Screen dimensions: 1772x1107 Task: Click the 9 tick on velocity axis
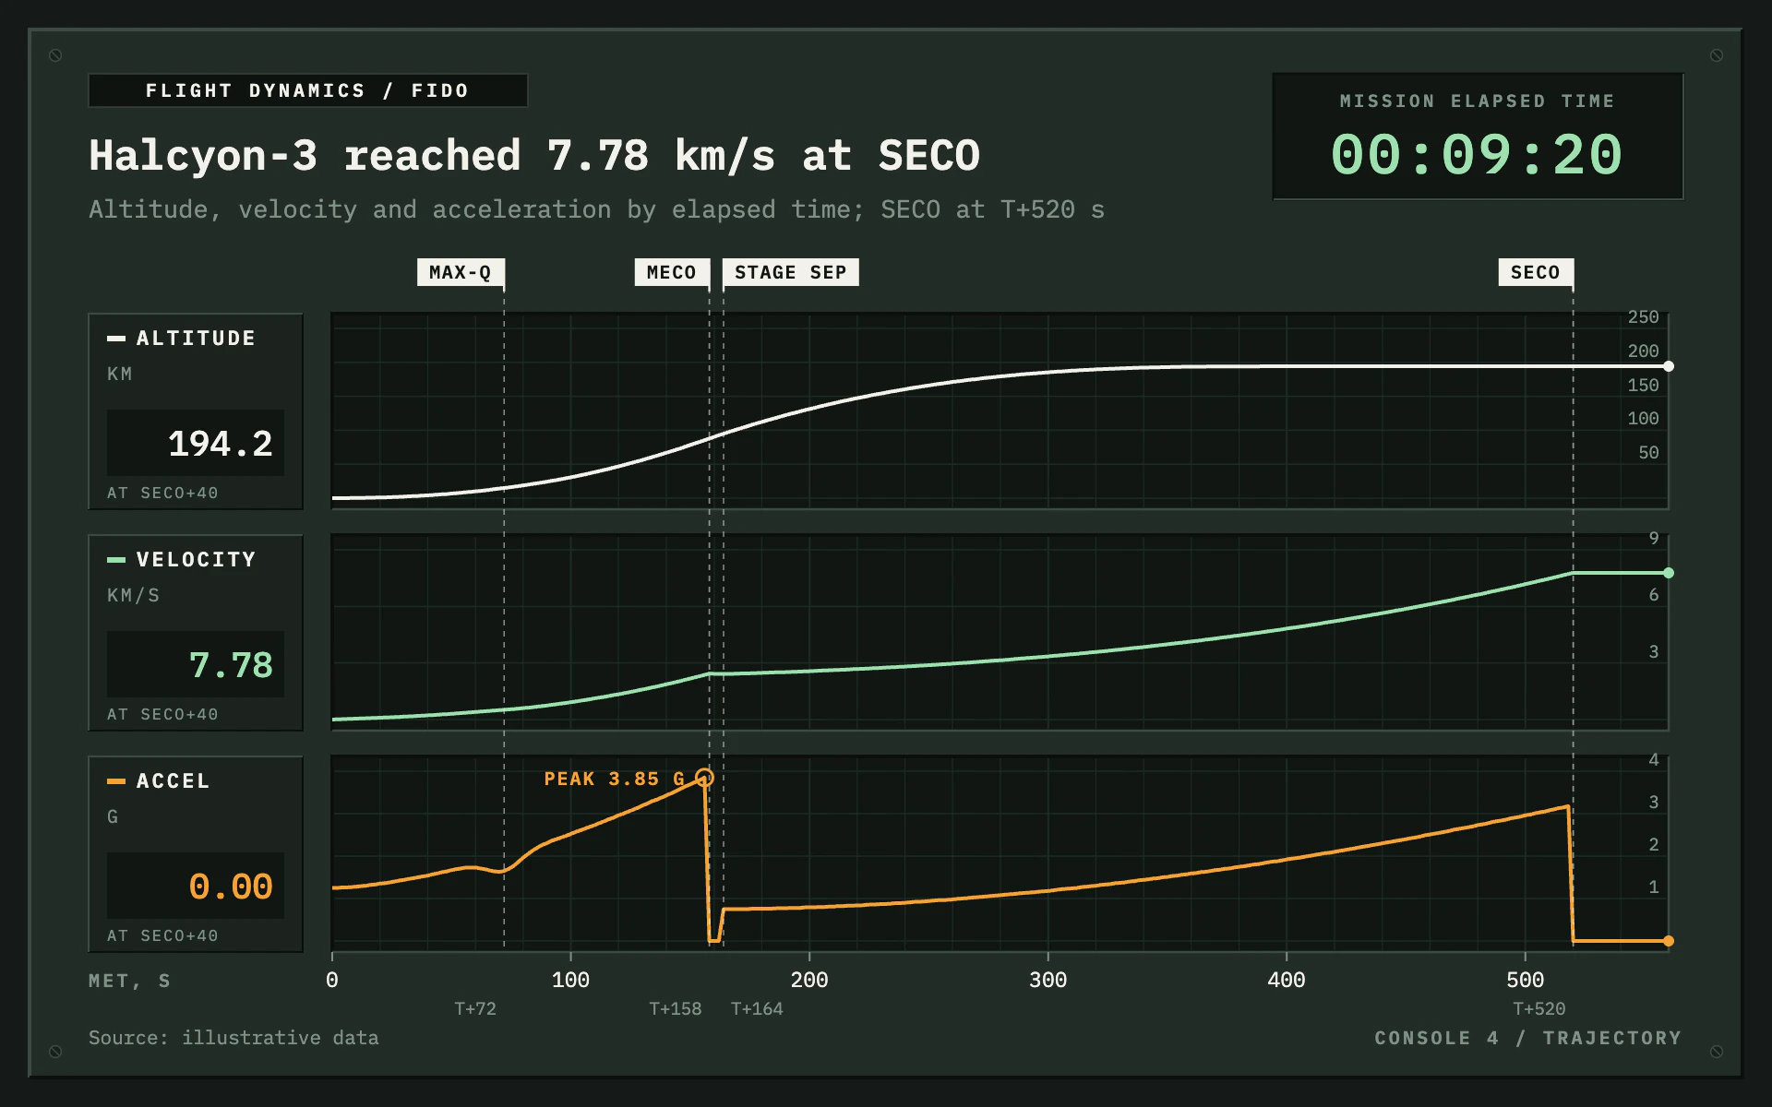click(x=1654, y=538)
